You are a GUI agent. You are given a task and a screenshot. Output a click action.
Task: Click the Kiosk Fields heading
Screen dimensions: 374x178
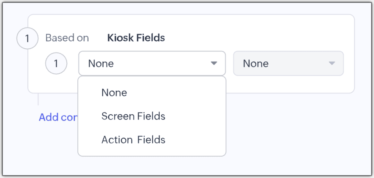[x=136, y=38]
